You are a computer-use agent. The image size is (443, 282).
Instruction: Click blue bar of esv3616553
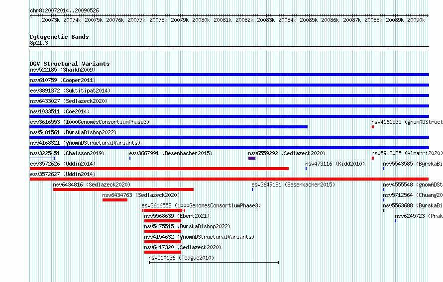click(168, 127)
